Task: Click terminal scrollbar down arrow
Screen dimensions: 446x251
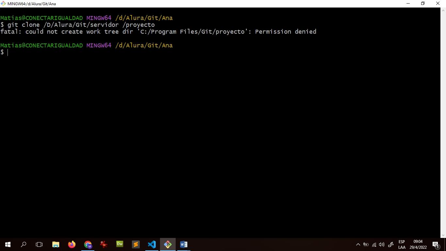Action: pos(443,235)
